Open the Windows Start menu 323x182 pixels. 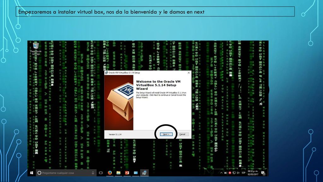(x=32, y=173)
